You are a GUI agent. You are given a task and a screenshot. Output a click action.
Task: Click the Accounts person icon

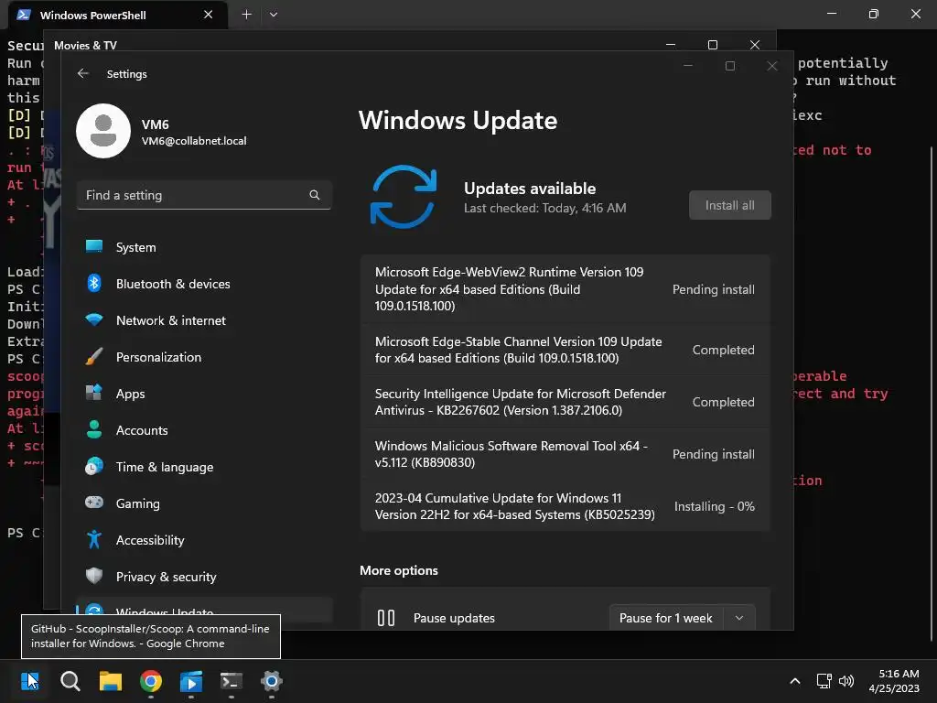(94, 429)
